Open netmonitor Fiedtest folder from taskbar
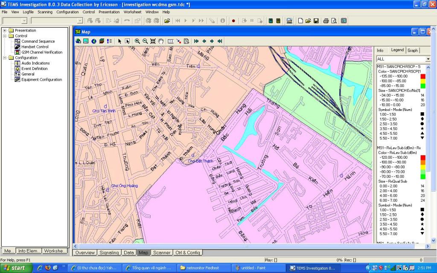Screen dimensions: 437x273 click(204, 268)
